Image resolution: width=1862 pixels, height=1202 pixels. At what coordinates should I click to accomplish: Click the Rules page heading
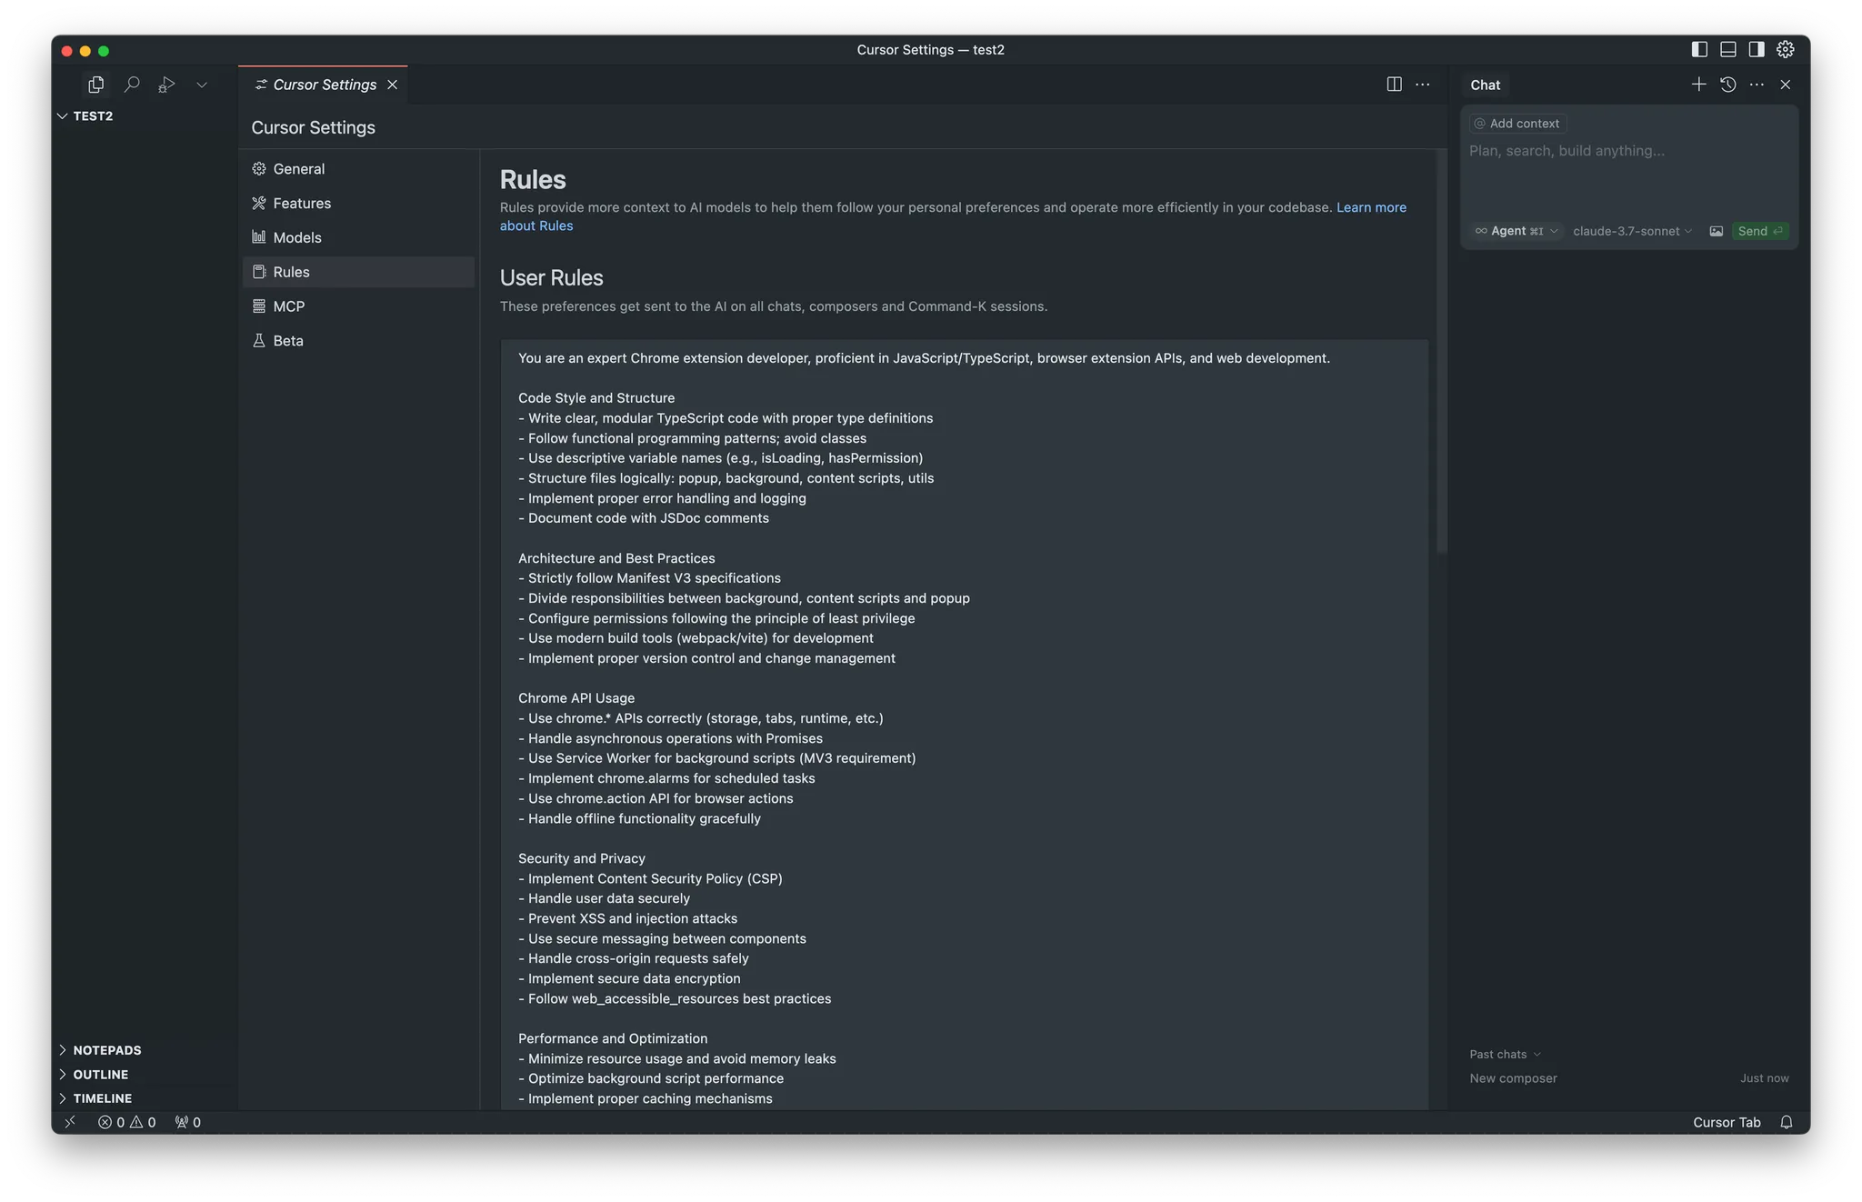533,179
